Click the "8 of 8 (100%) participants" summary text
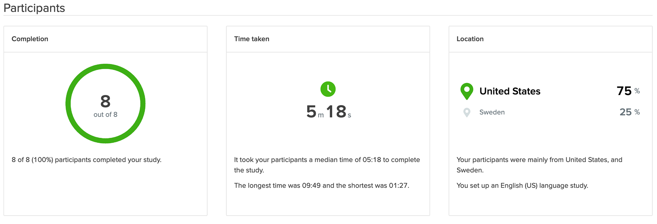 point(87,160)
